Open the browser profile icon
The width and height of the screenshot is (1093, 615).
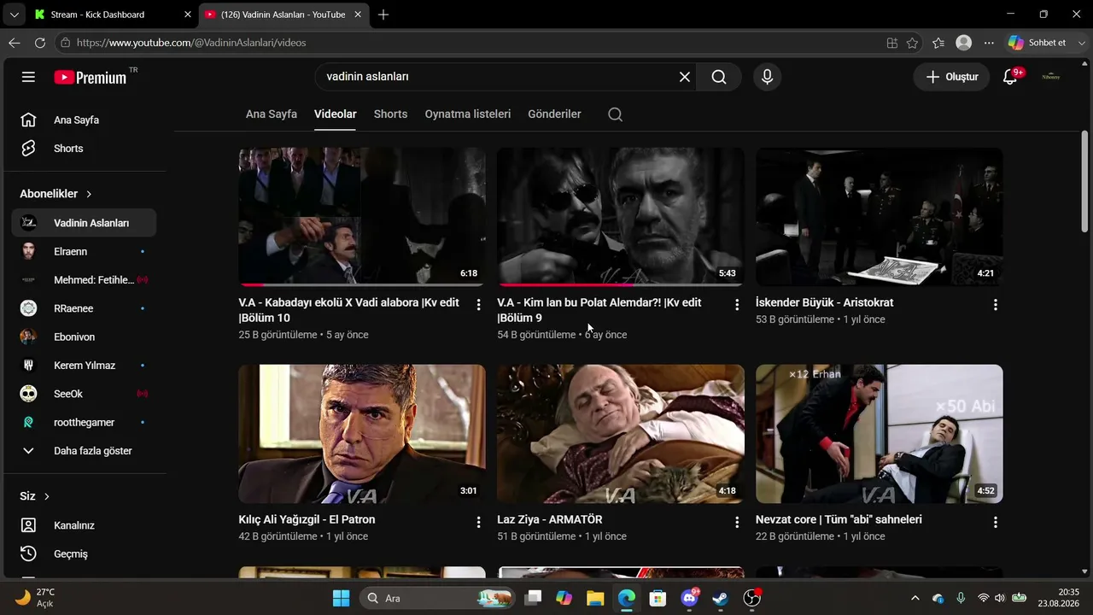tap(964, 43)
